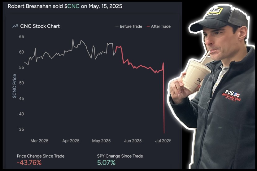Toggle the Before Trade legend entry

point(129,26)
